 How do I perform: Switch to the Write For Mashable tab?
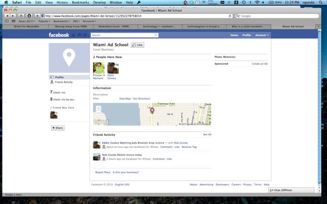tap(26, 26)
